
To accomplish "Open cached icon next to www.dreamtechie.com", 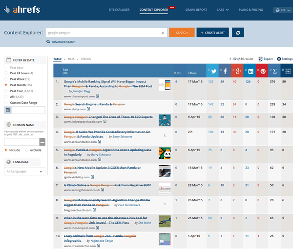I will (99, 246).
